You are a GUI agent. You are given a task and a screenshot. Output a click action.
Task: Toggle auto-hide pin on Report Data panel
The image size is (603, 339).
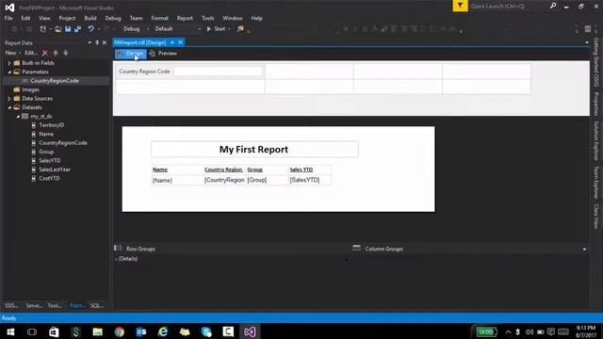(x=97, y=42)
